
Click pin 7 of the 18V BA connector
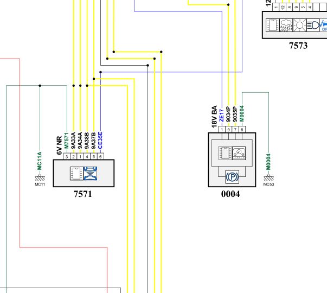click(x=235, y=130)
